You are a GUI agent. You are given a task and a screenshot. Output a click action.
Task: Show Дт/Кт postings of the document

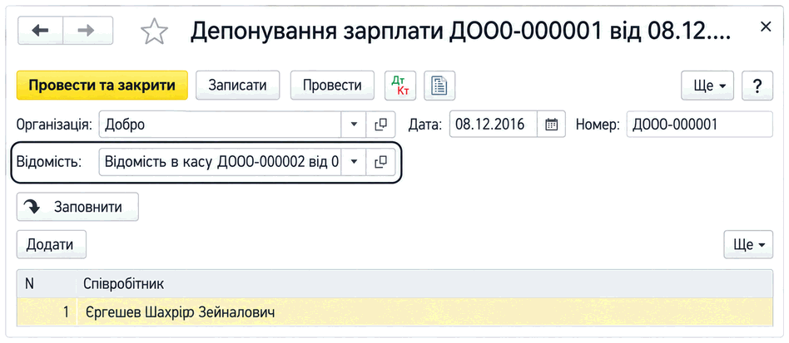pos(400,86)
